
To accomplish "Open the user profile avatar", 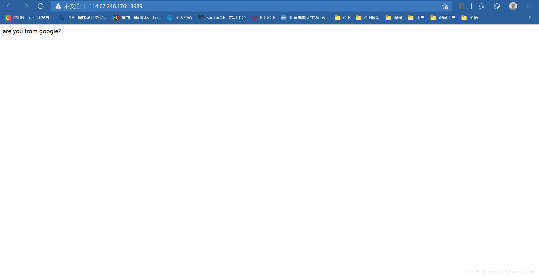I will 513,6.
